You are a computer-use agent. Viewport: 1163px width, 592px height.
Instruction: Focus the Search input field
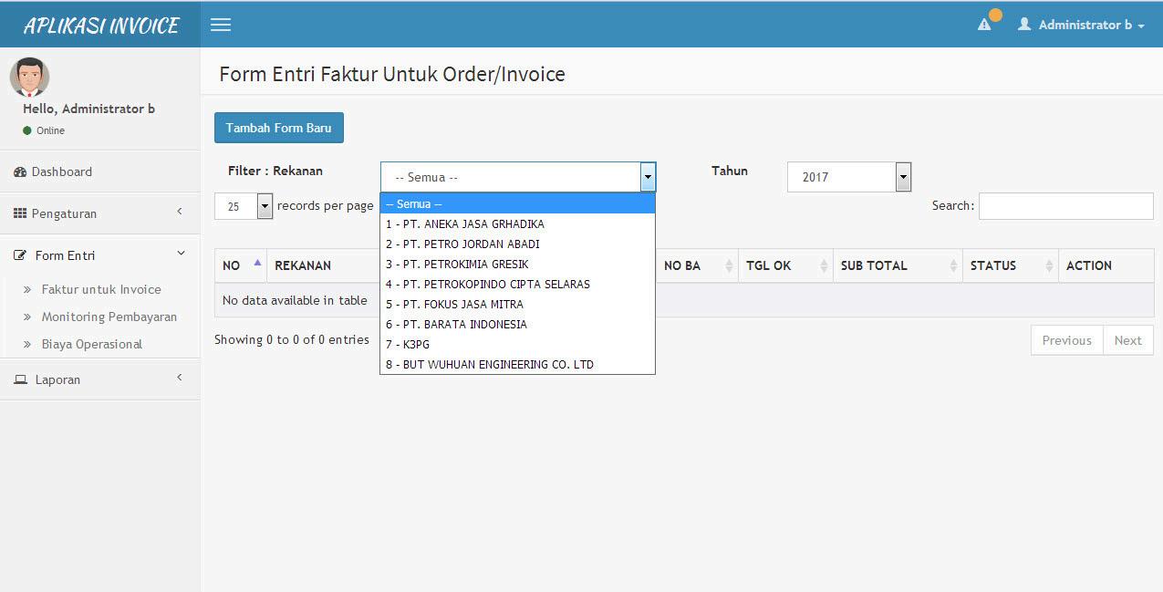1066,206
